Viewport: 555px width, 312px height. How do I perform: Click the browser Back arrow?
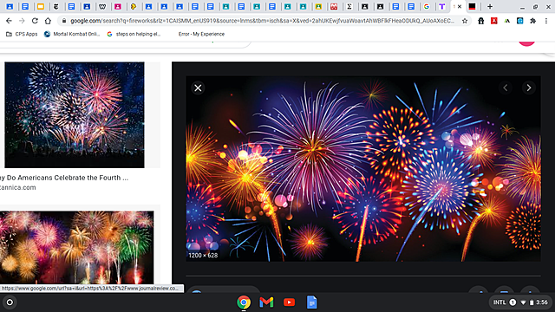[9, 21]
